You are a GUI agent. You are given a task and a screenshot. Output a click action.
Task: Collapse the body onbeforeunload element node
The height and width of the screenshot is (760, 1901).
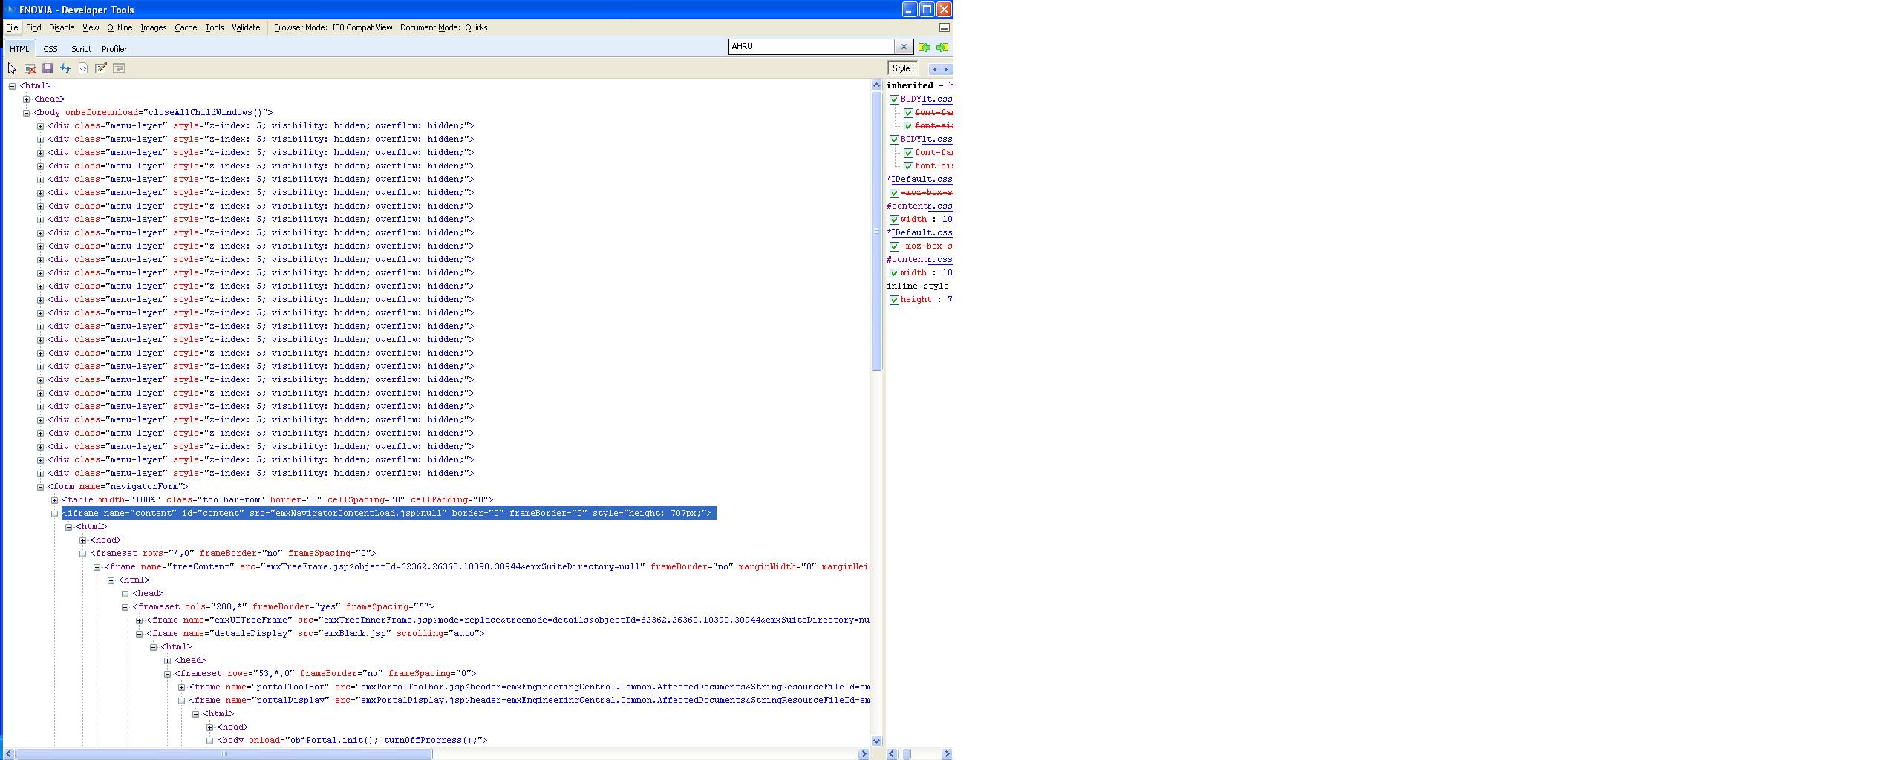tap(27, 112)
